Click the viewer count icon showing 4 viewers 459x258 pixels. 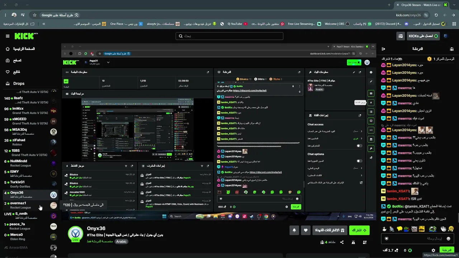(x=322, y=242)
